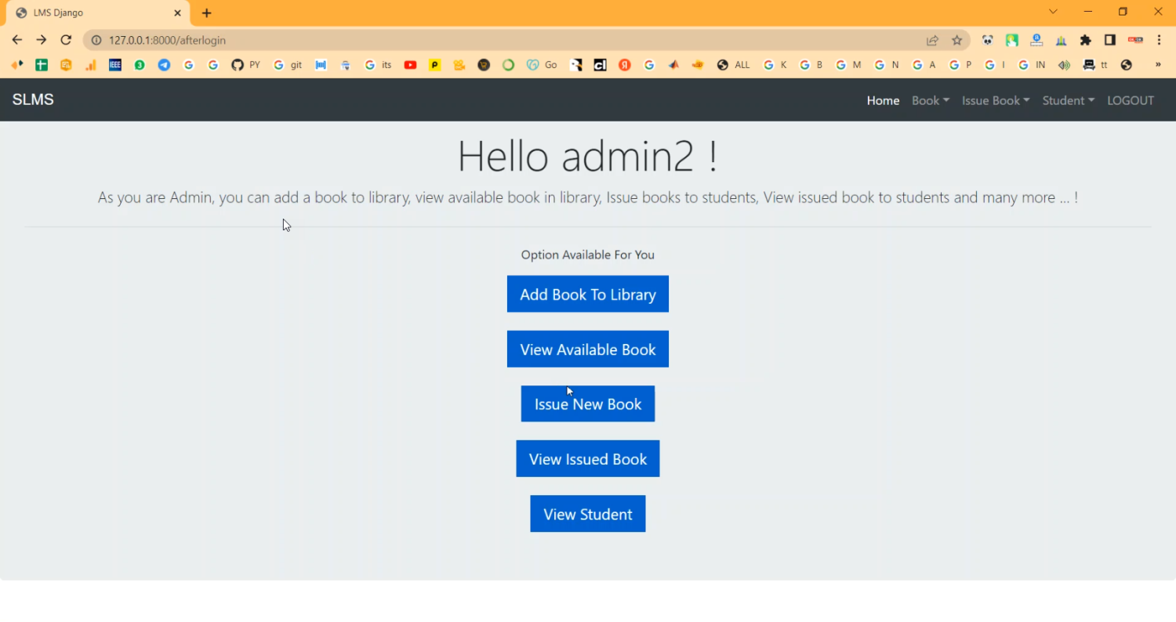Viewport: 1176px width, 622px height.
Task: Open the IEEE bookmark icon
Action: click(x=115, y=65)
